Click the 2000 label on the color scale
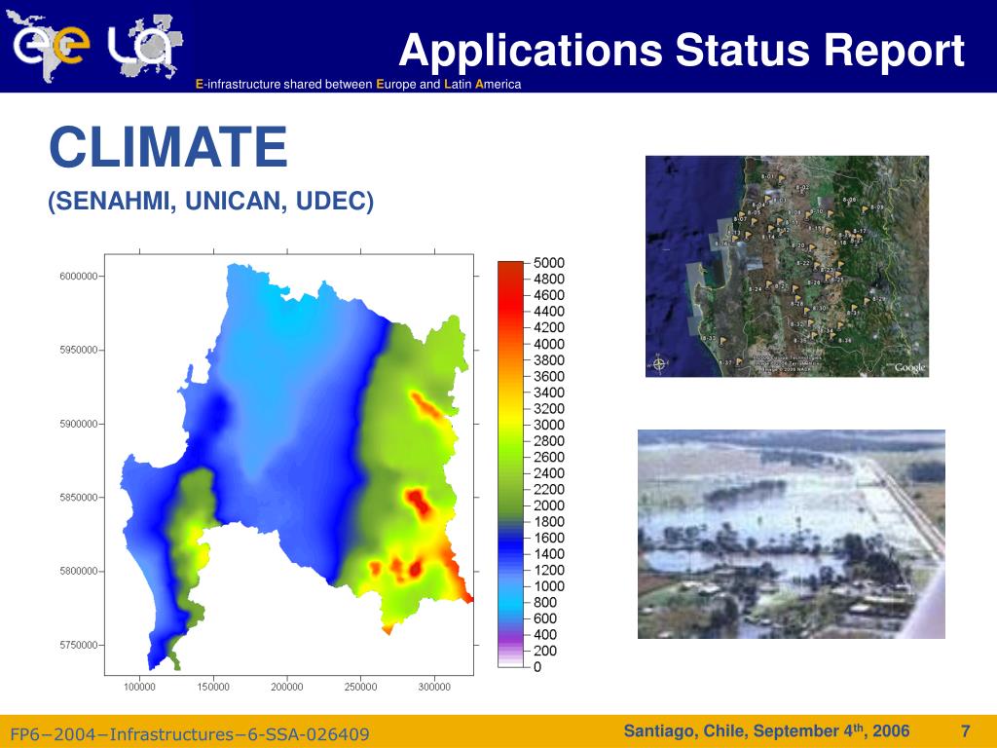 tap(549, 505)
